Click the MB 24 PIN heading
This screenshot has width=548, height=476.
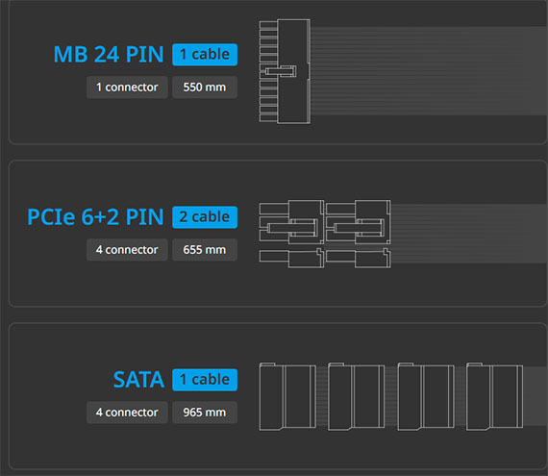tap(109, 55)
